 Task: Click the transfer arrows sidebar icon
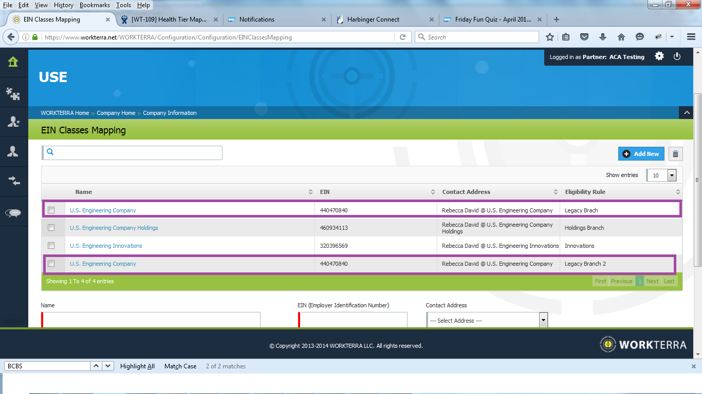(13, 181)
